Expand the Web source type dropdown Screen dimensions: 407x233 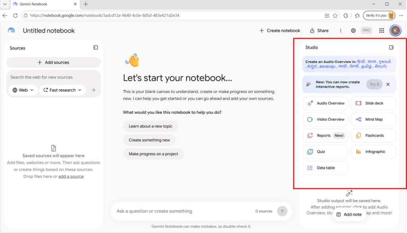[23, 90]
